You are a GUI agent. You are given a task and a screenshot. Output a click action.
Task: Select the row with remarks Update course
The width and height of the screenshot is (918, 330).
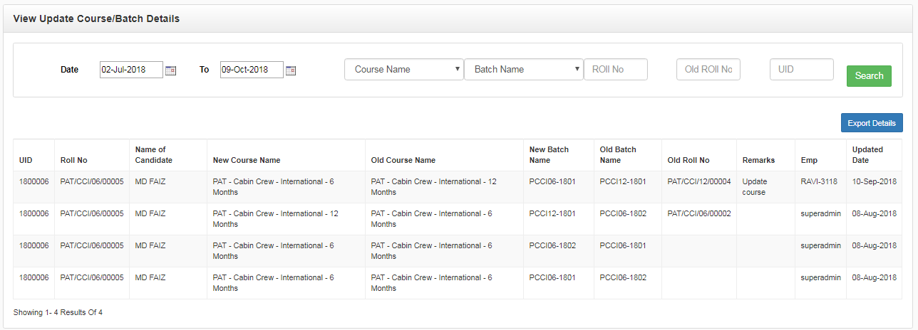458,187
